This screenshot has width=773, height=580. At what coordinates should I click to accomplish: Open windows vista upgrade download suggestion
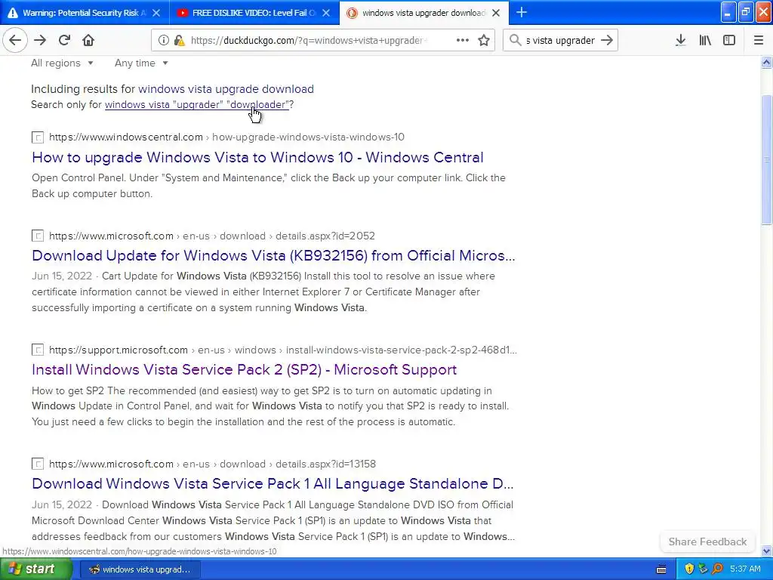pos(226,89)
